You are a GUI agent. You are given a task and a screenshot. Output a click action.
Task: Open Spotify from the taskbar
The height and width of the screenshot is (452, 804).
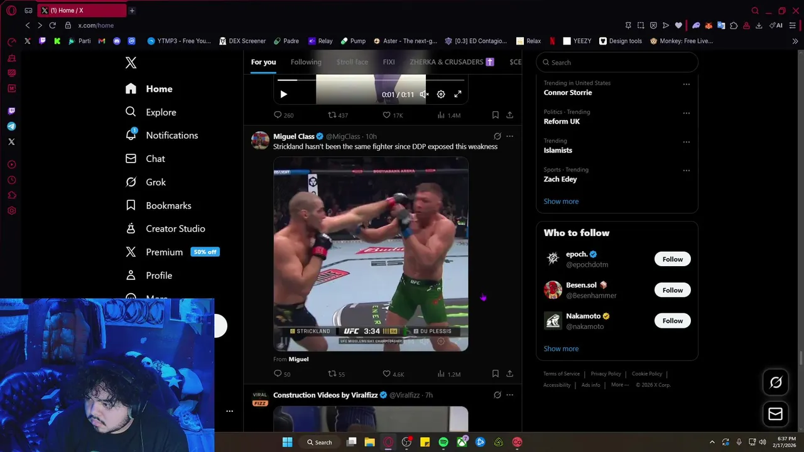point(443,442)
